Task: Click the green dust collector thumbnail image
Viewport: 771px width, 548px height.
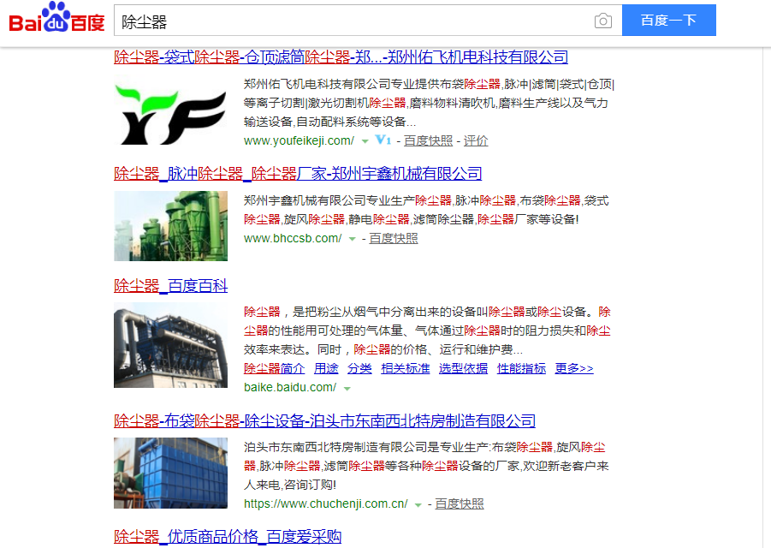Action: tap(170, 226)
